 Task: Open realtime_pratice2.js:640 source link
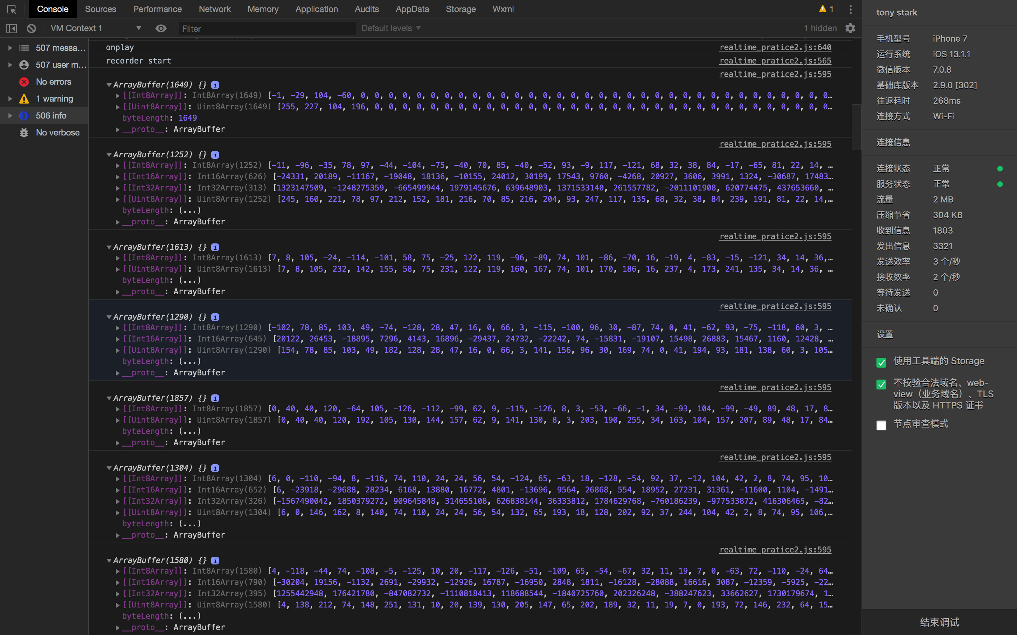pyautogui.click(x=775, y=48)
